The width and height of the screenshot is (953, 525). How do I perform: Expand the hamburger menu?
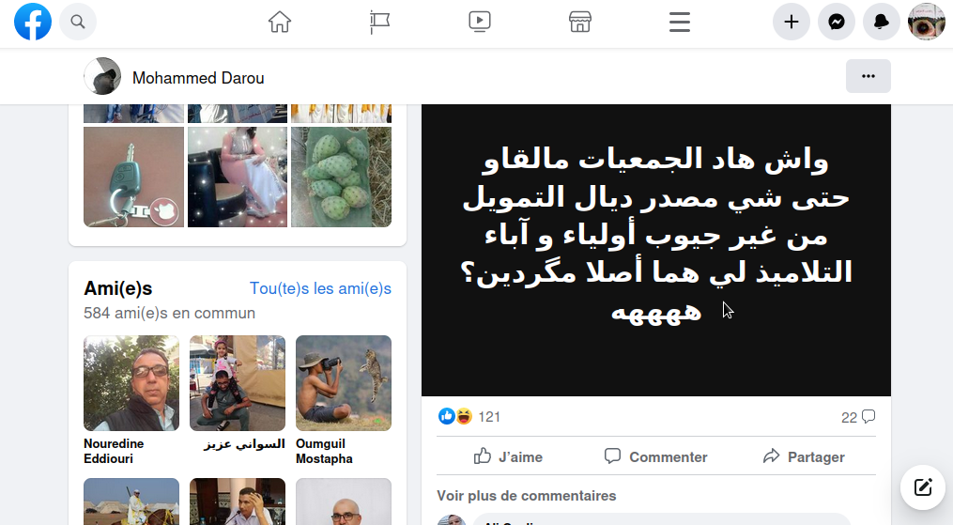point(680,22)
